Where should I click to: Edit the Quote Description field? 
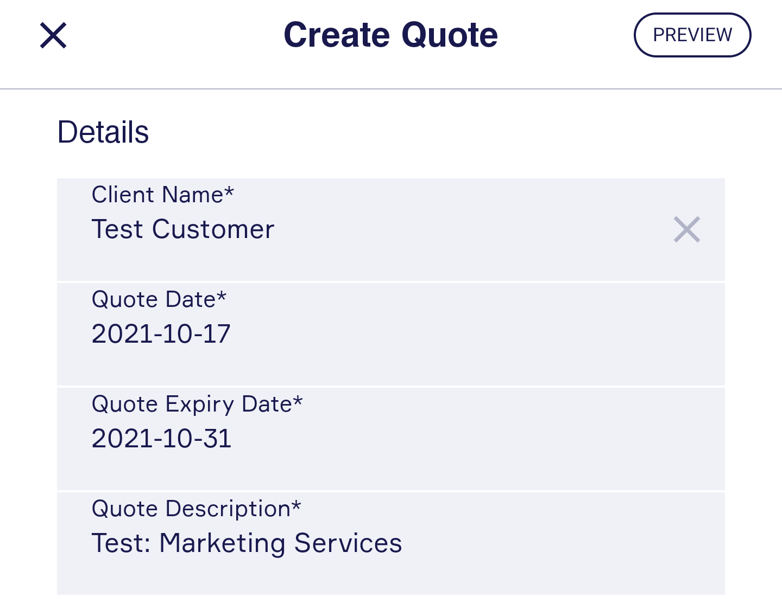[391, 543]
